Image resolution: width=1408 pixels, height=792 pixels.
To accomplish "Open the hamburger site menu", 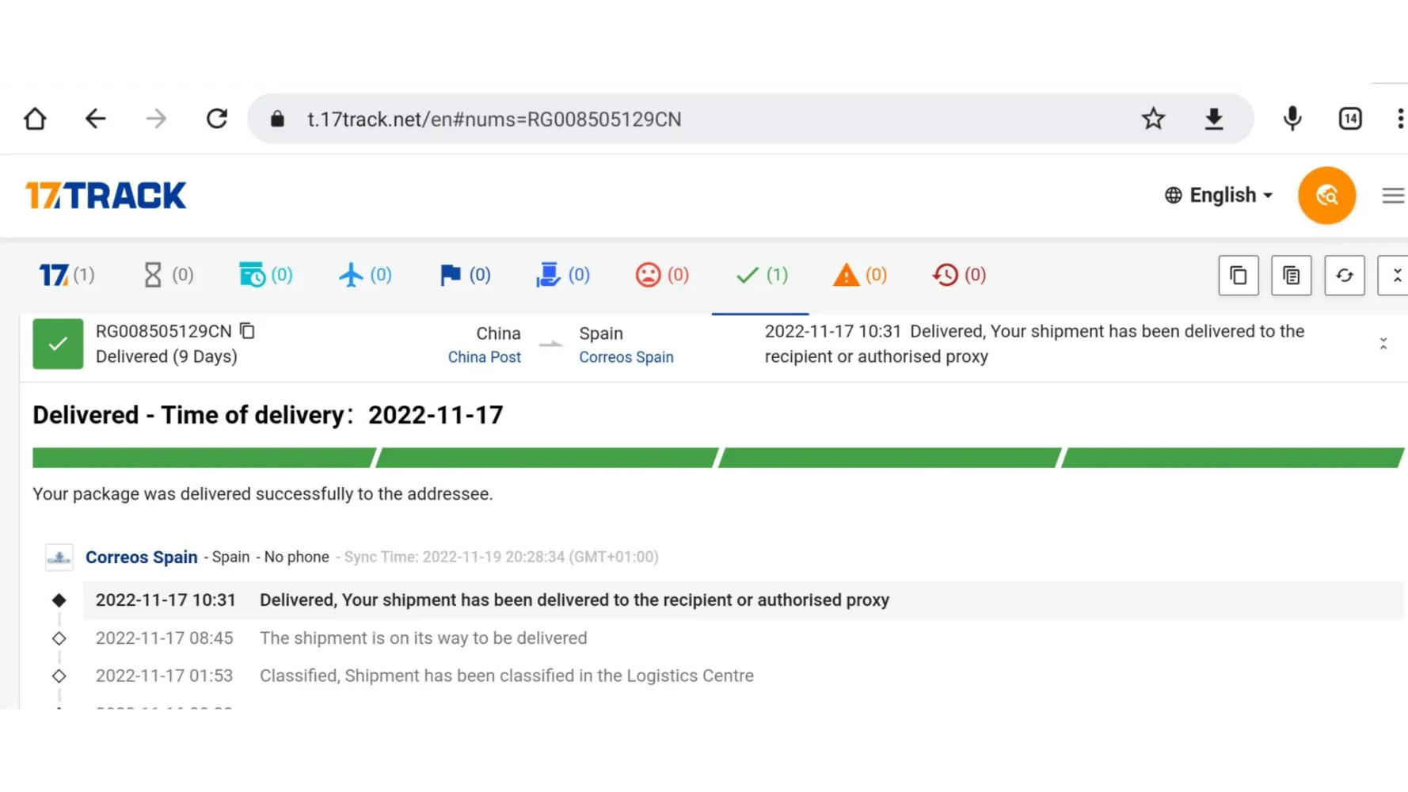I will tap(1393, 196).
